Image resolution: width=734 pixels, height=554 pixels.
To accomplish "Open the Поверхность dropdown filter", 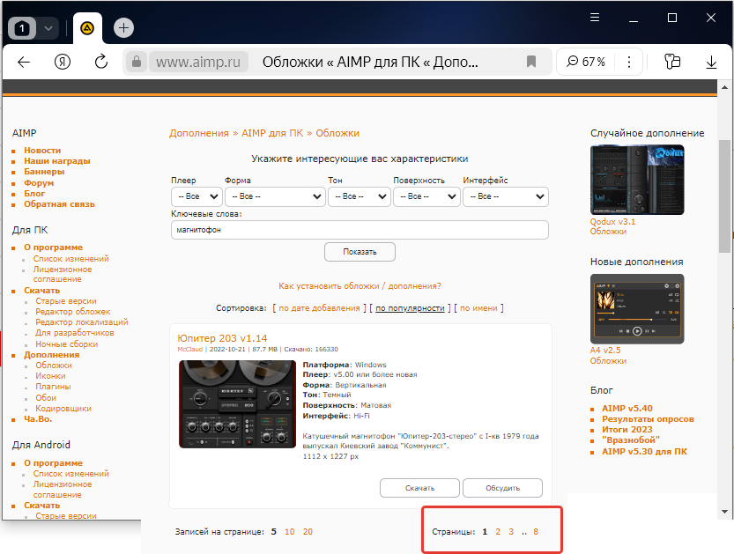I will point(426,196).
